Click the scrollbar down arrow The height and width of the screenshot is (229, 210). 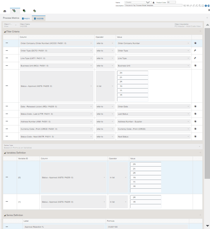(207, 226)
